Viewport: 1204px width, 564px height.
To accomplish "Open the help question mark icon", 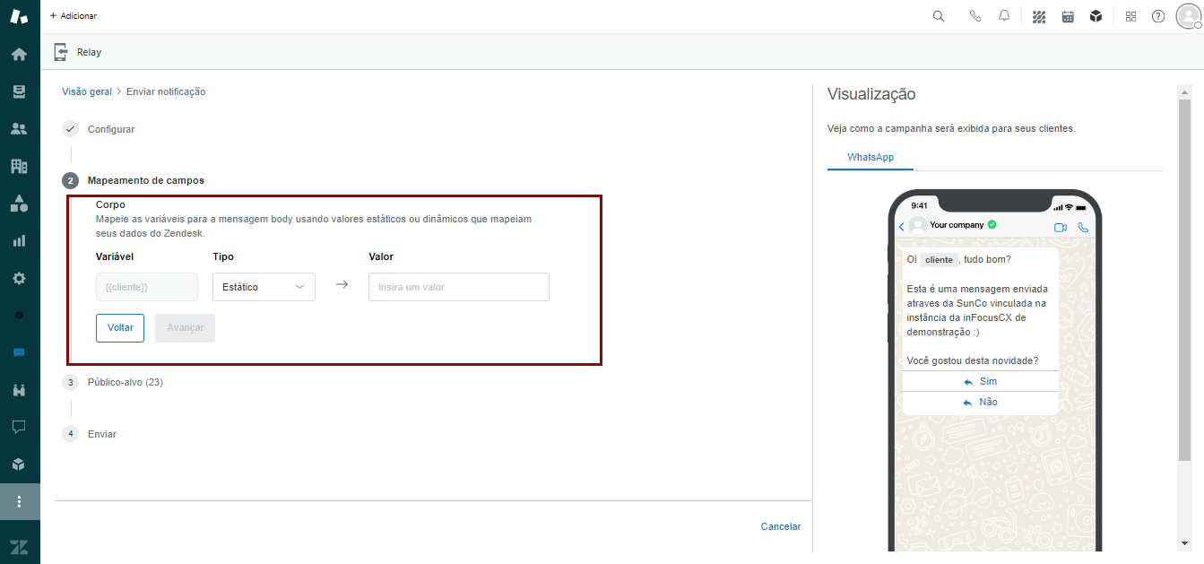I will pos(1158,16).
